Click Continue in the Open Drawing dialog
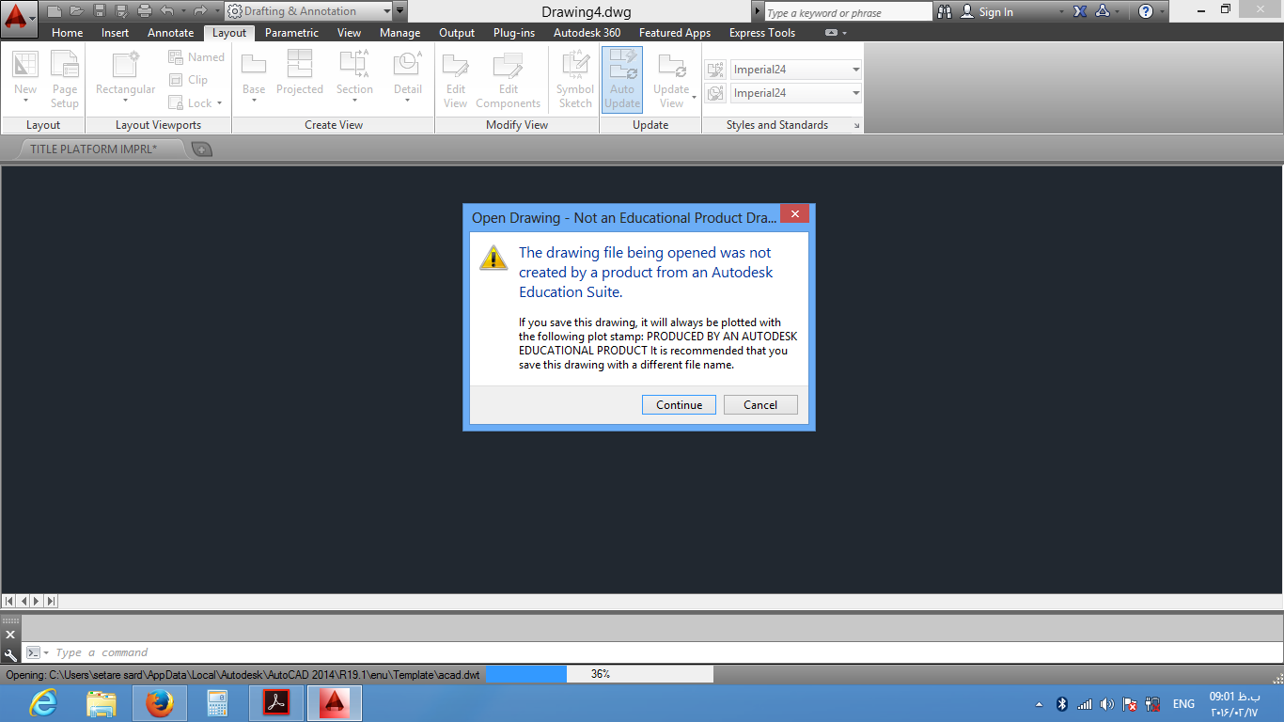This screenshot has width=1284, height=722. (x=680, y=405)
